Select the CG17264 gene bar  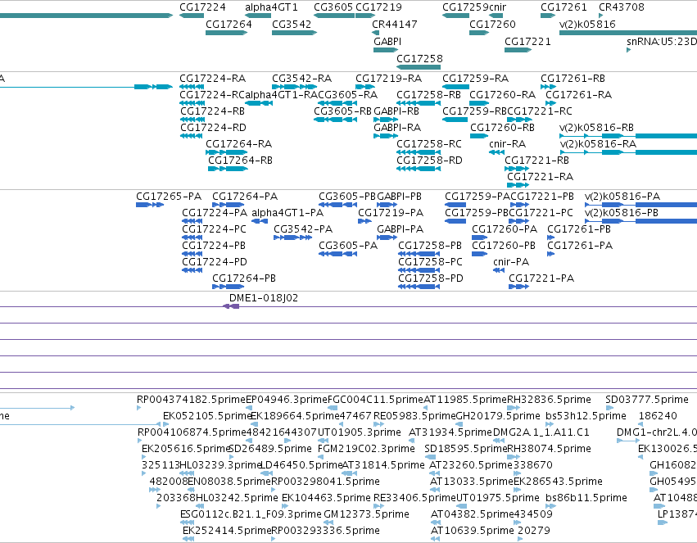tap(226, 33)
